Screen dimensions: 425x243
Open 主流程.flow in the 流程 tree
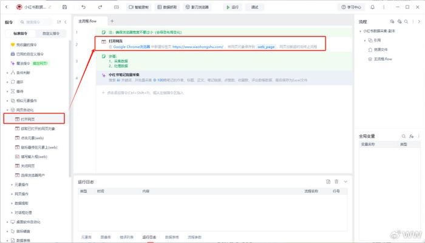(x=380, y=59)
